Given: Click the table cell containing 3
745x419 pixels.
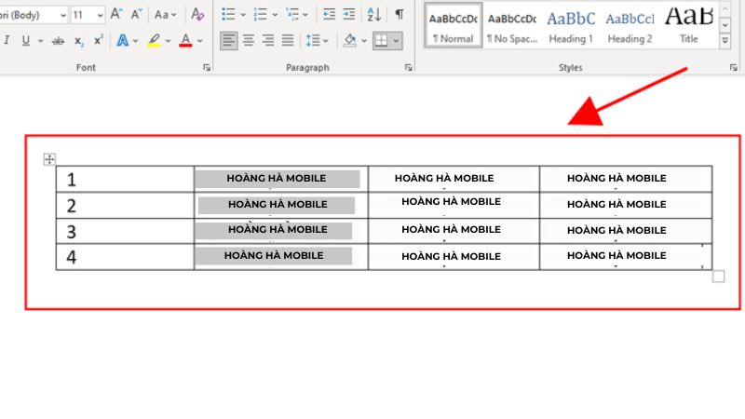Looking at the screenshot, I should pyautogui.click(x=125, y=231).
